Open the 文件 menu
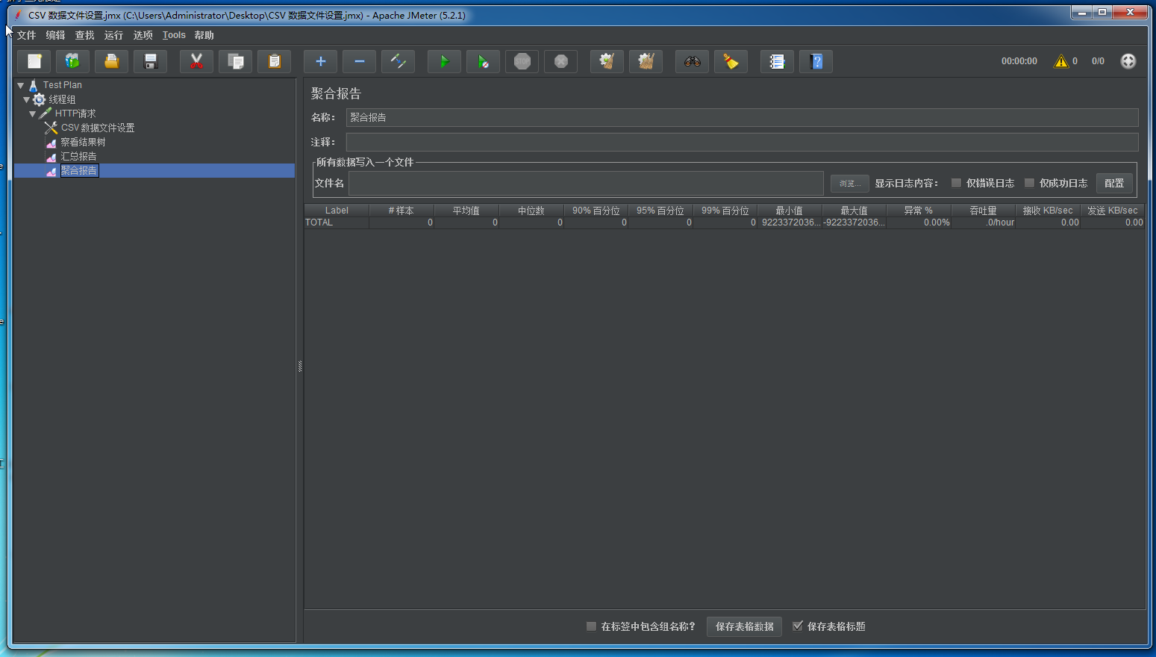 (26, 35)
